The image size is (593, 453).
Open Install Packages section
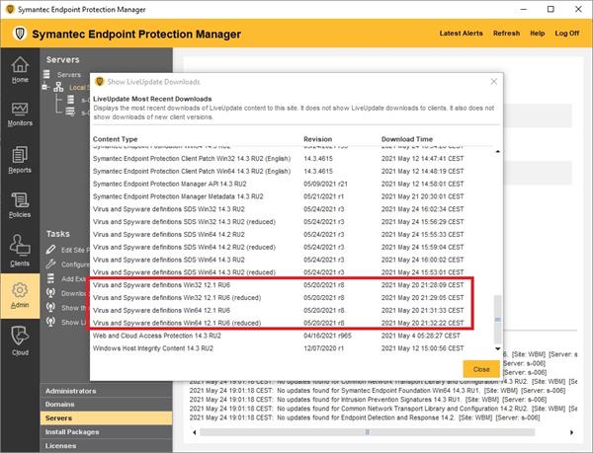point(106,432)
